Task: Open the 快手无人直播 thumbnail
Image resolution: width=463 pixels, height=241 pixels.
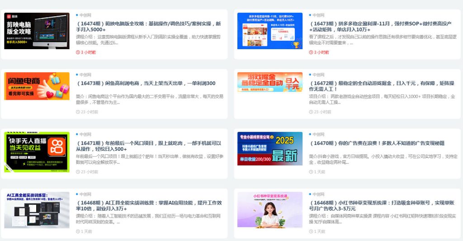Action: [x=37, y=152]
